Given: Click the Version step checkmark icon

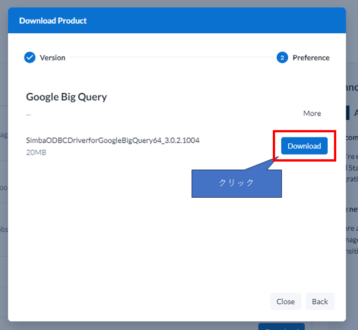Looking at the screenshot, I should pyautogui.click(x=30, y=57).
